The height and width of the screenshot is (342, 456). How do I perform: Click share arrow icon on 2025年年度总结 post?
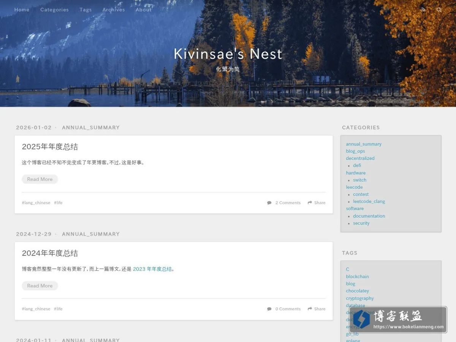pyautogui.click(x=310, y=203)
